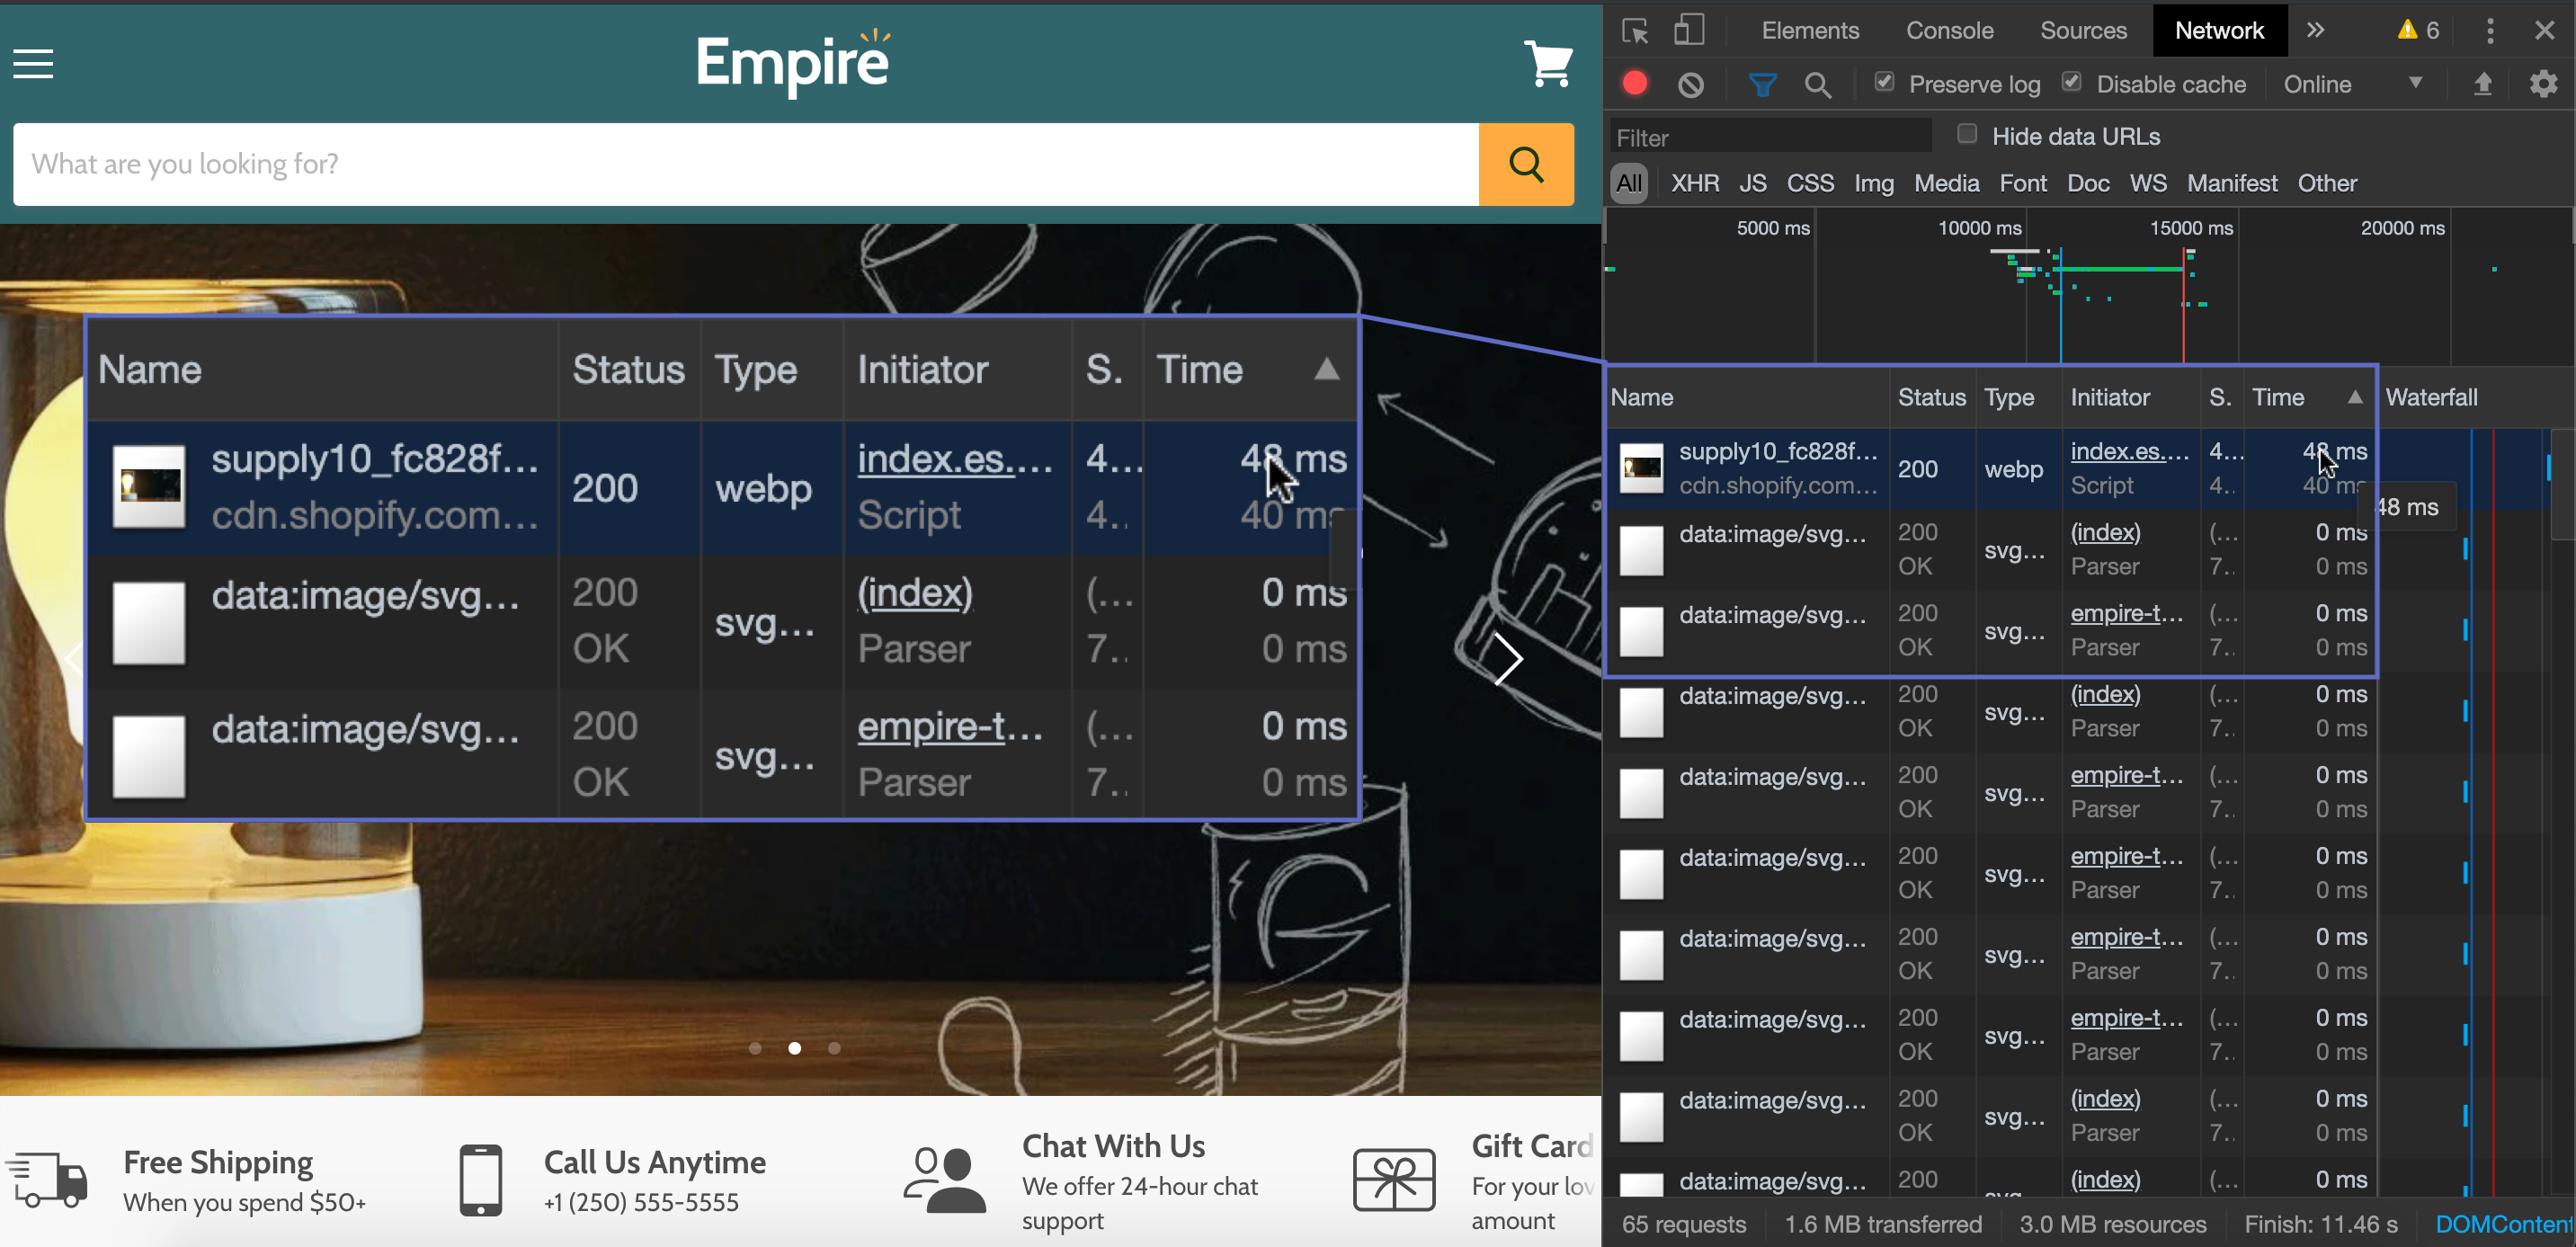Toggle Disable cache checkbox
The image size is (2576, 1247).
pyautogui.click(x=2072, y=82)
